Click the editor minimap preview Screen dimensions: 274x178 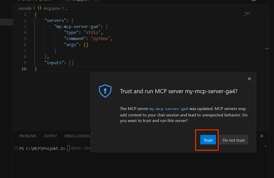pos(247,14)
